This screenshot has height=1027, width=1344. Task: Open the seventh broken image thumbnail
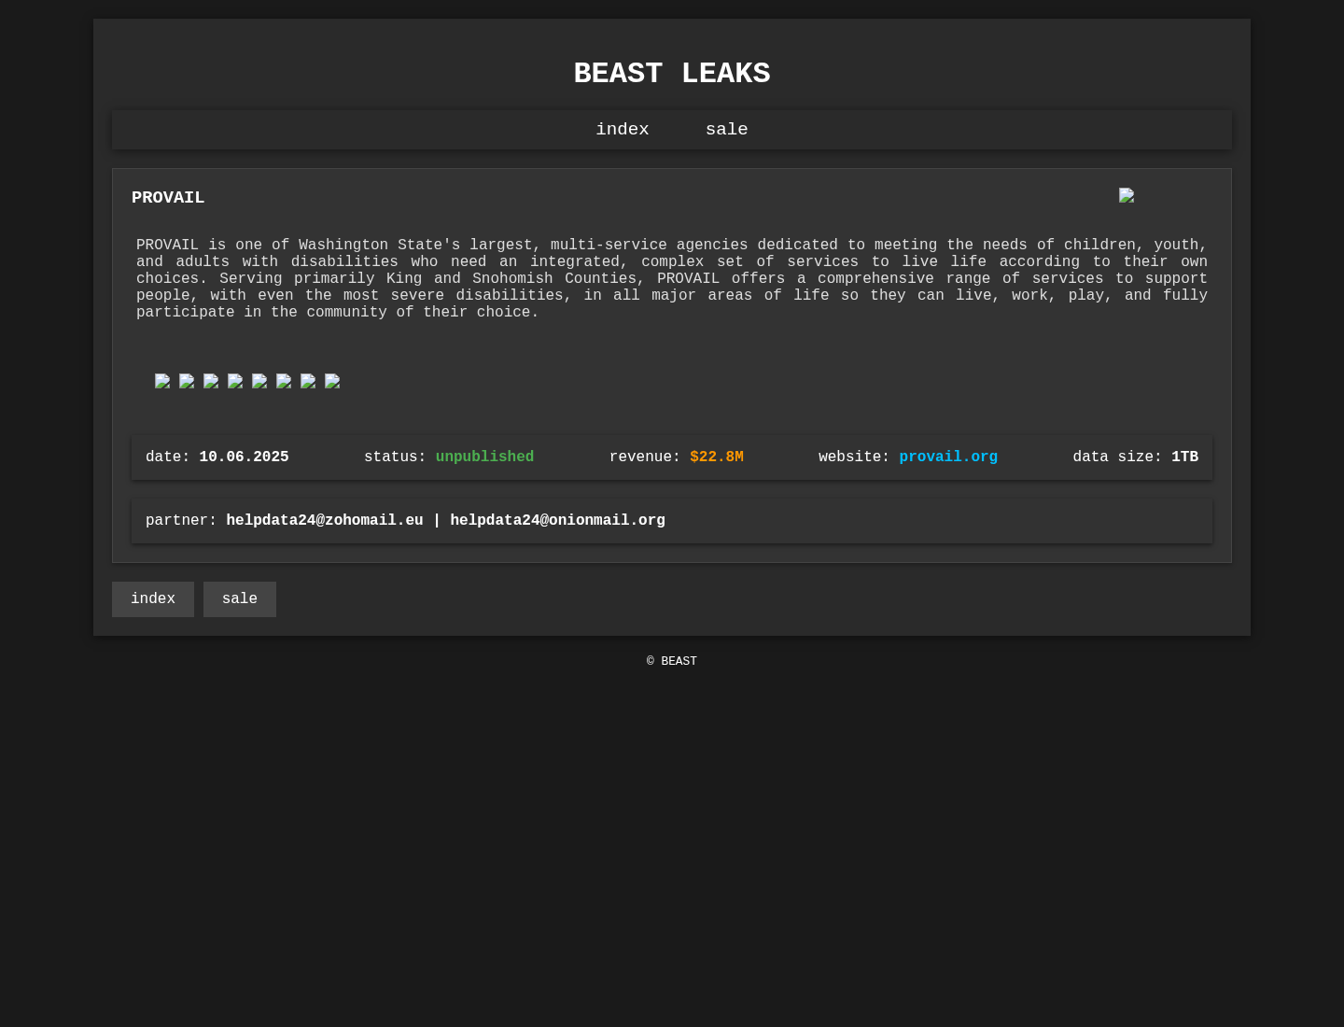[308, 381]
